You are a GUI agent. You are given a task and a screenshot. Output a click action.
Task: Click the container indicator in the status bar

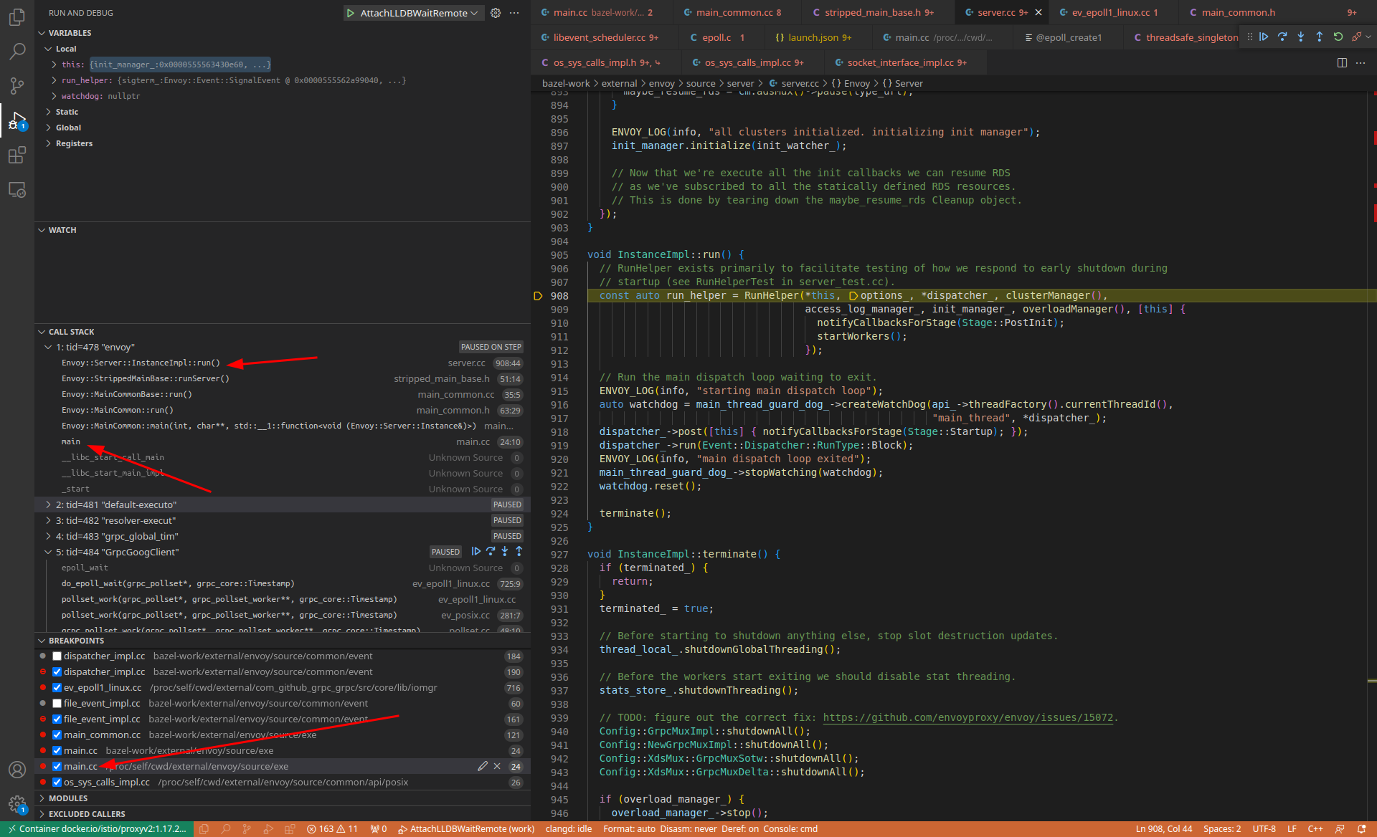[x=93, y=828]
